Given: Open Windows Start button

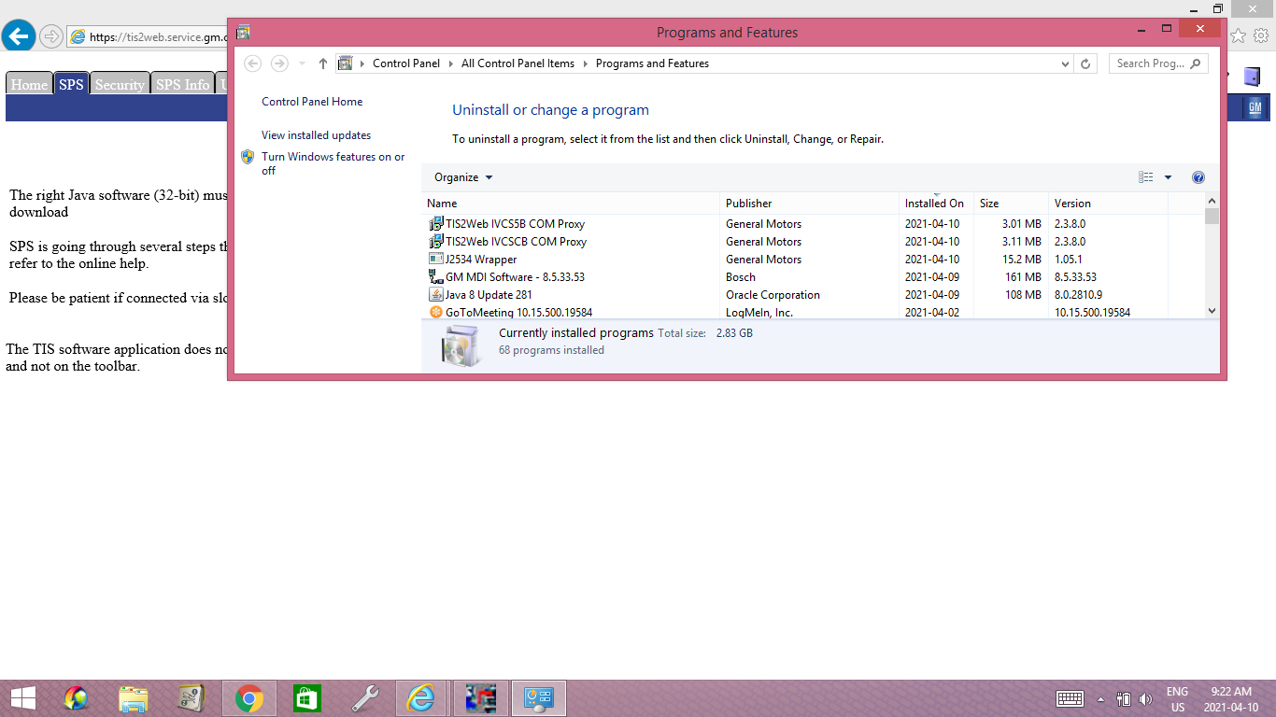Looking at the screenshot, I should pyautogui.click(x=22, y=698).
